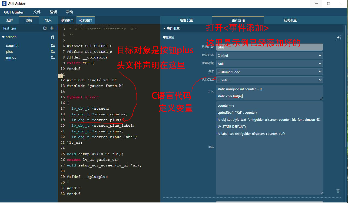Image resolution: width=348 pixels, height=203 pixels.
Task: Open the 代码类型 dropdown showing C code
Action: point(270,80)
